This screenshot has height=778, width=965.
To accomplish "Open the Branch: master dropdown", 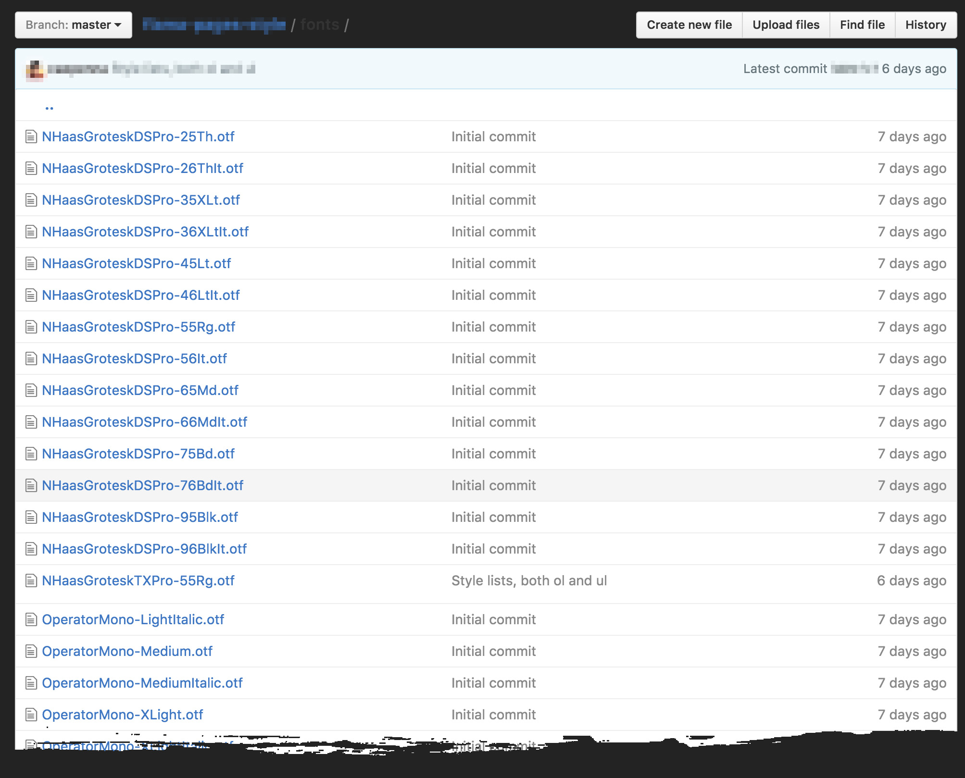I will pos(74,25).
